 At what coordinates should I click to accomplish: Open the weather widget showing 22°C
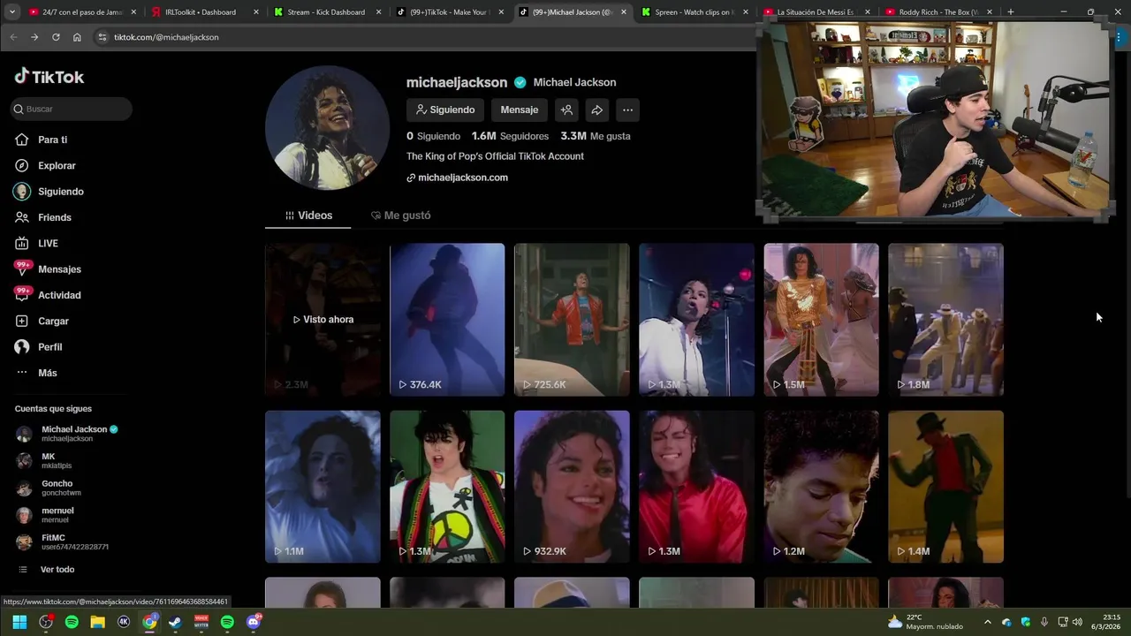925,622
